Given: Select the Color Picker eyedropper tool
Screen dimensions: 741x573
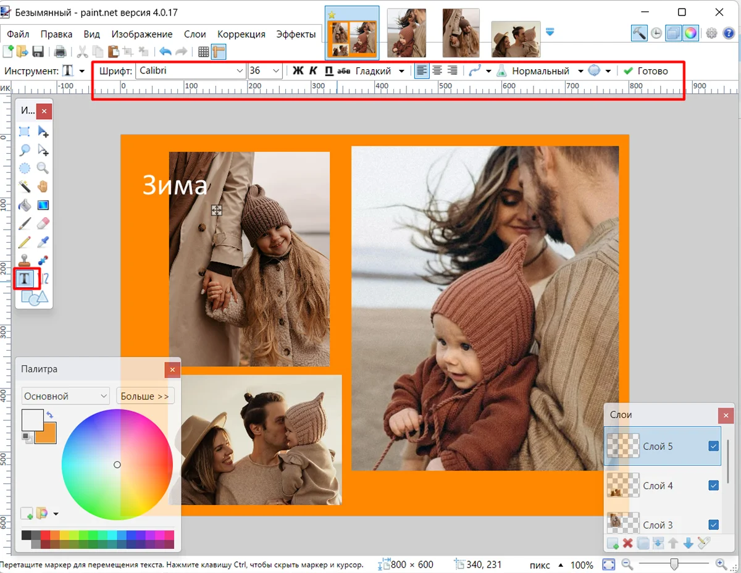Looking at the screenshot, I should click(43, 242).
